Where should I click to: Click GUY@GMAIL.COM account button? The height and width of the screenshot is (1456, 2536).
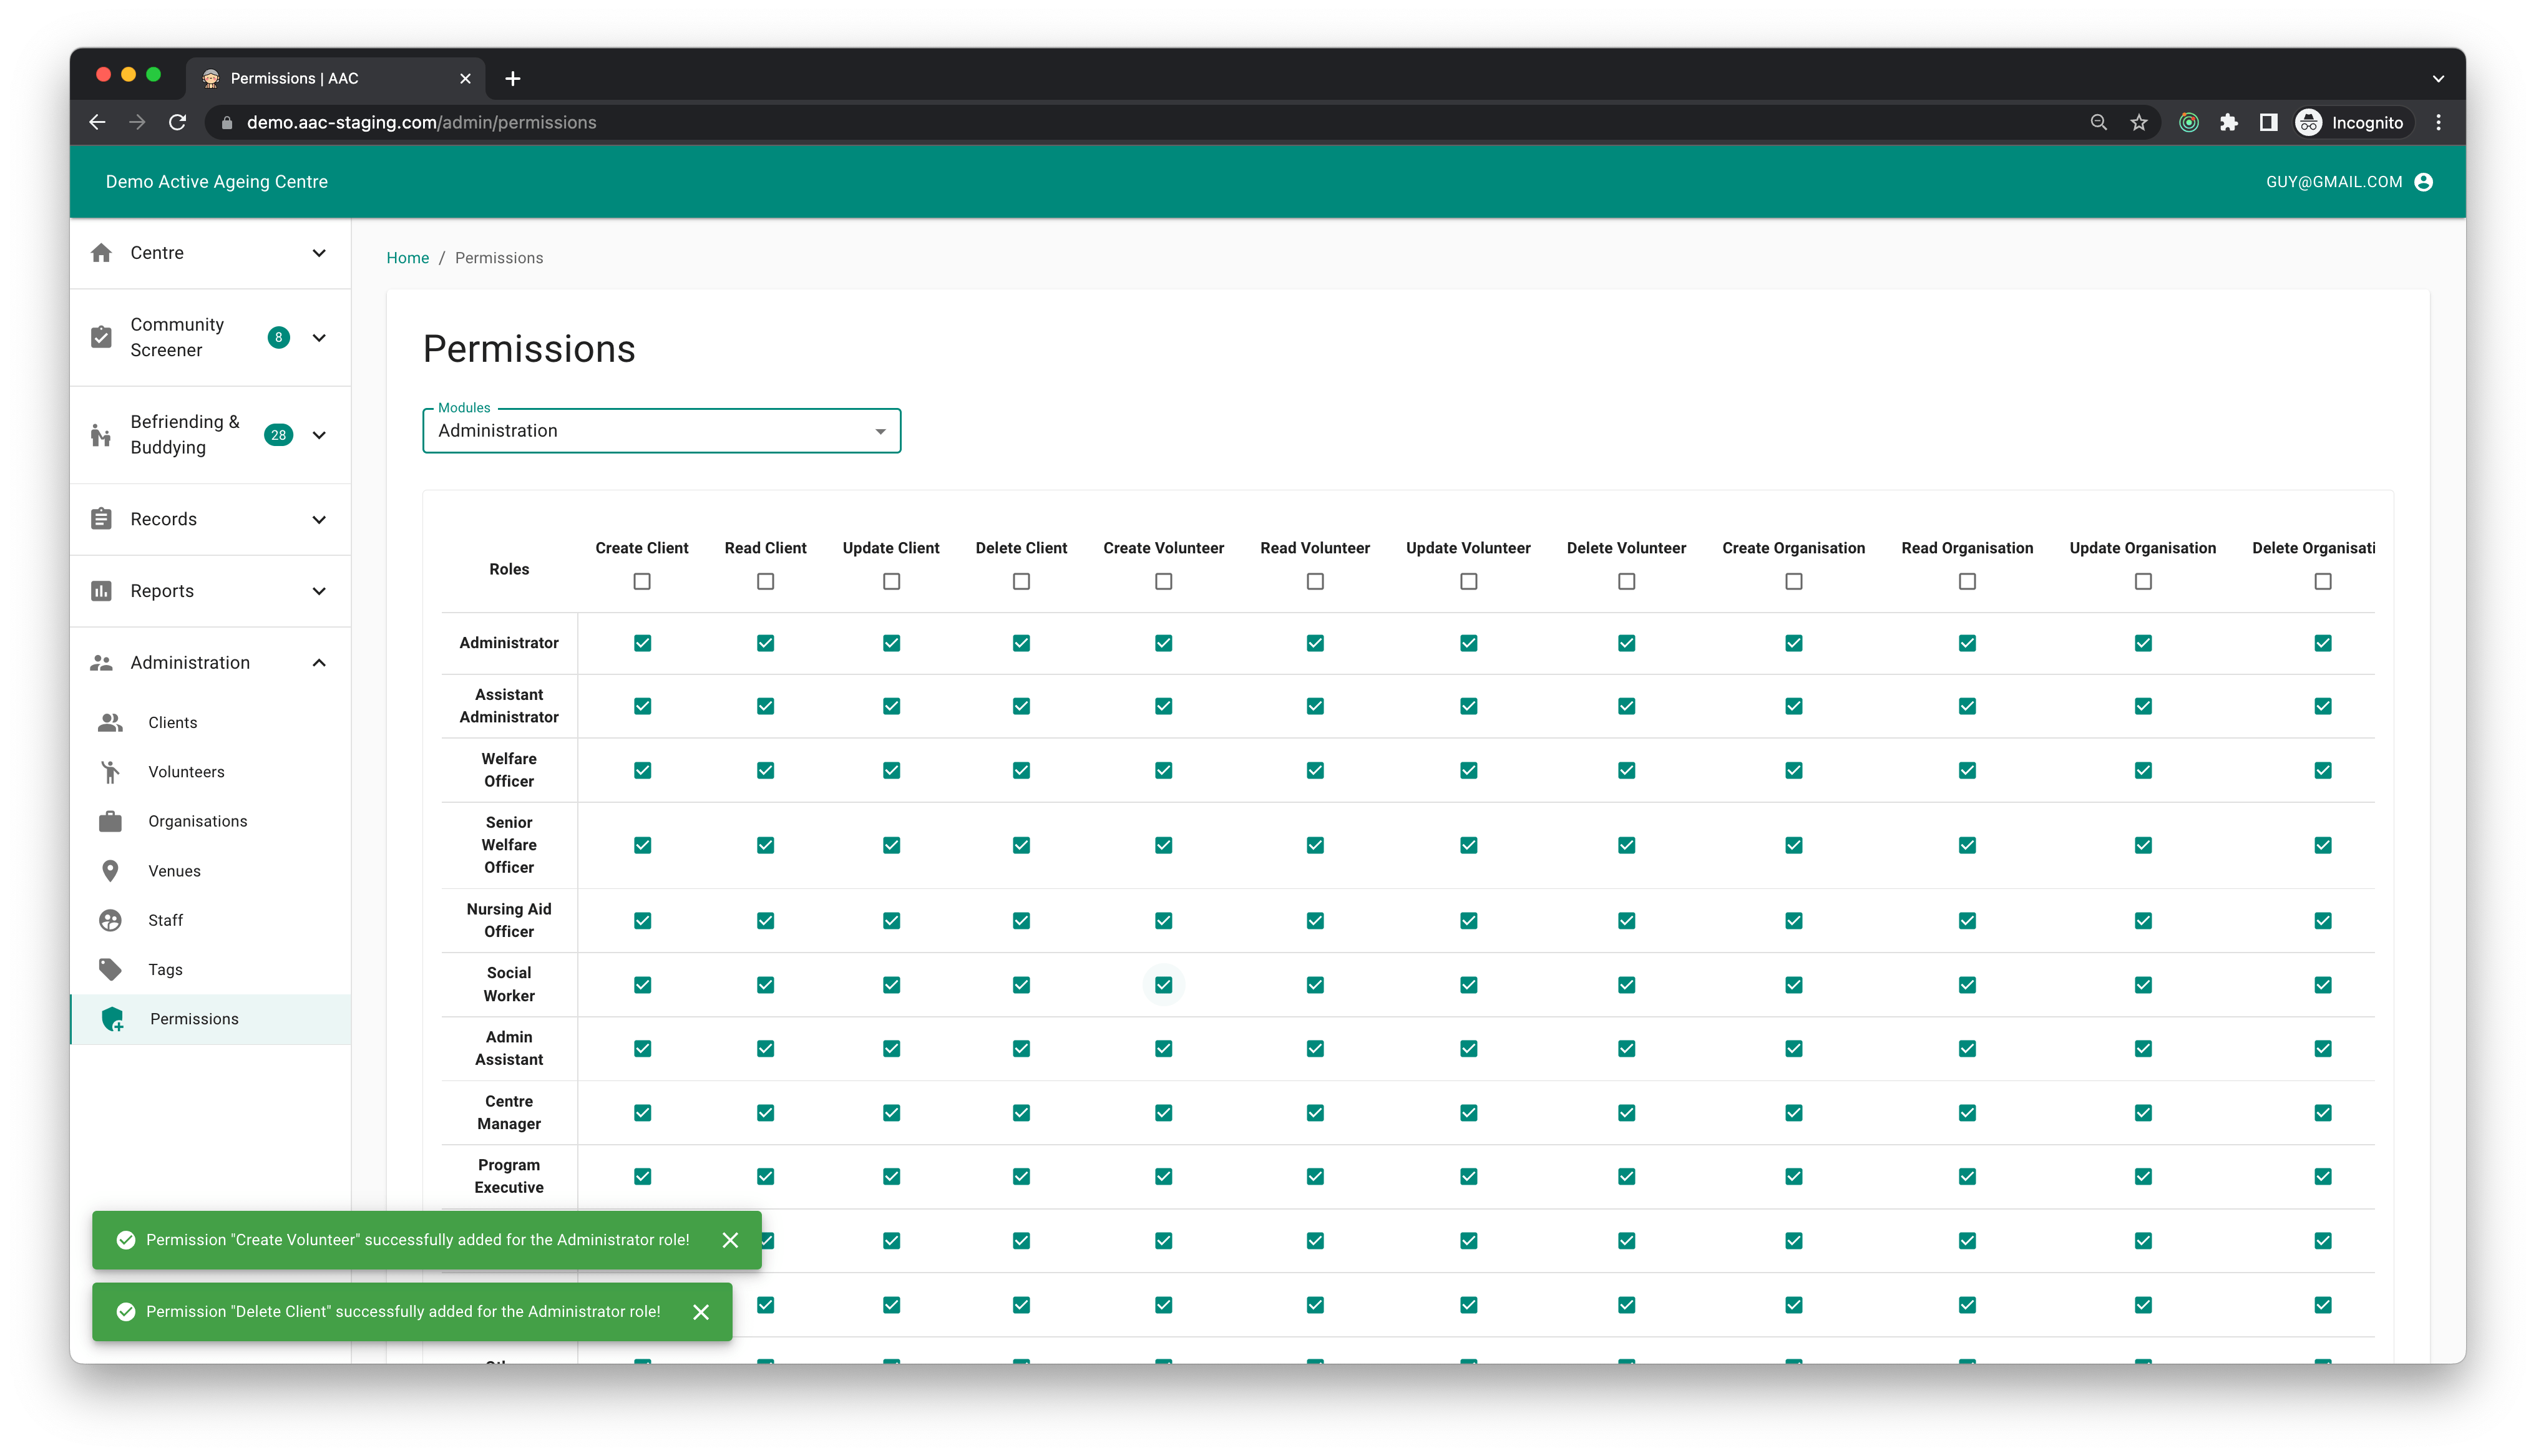[2349, 182]
